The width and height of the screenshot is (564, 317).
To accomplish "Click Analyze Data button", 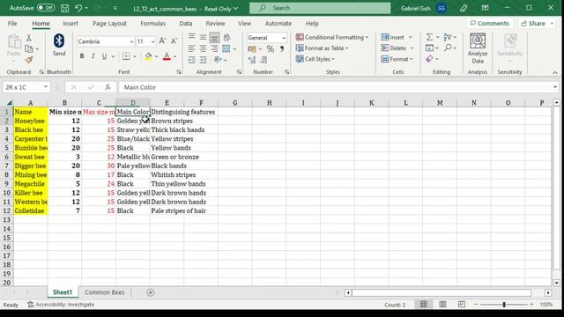I will pos(478,48).
